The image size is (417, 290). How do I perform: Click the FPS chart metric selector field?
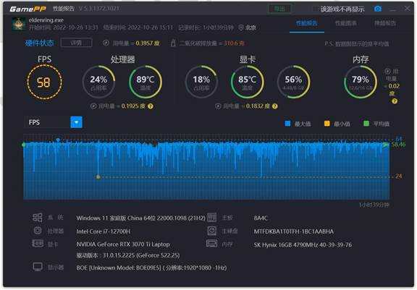pyautogui.click(x=53, y=122)
